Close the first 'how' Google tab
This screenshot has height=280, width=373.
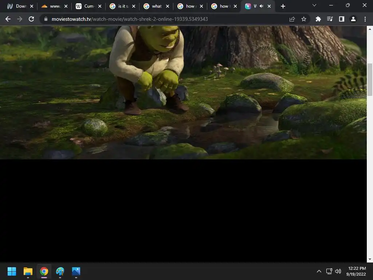click(201, 6)
